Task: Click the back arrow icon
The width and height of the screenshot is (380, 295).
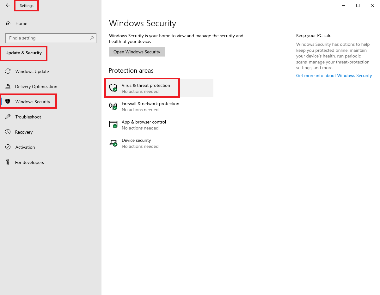Action: [8, 5]
